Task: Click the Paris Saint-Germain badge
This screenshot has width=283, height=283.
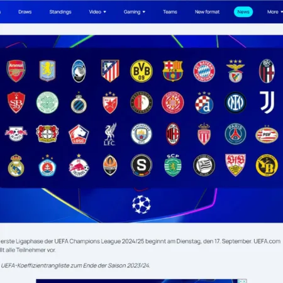Action: pos(235,134)
